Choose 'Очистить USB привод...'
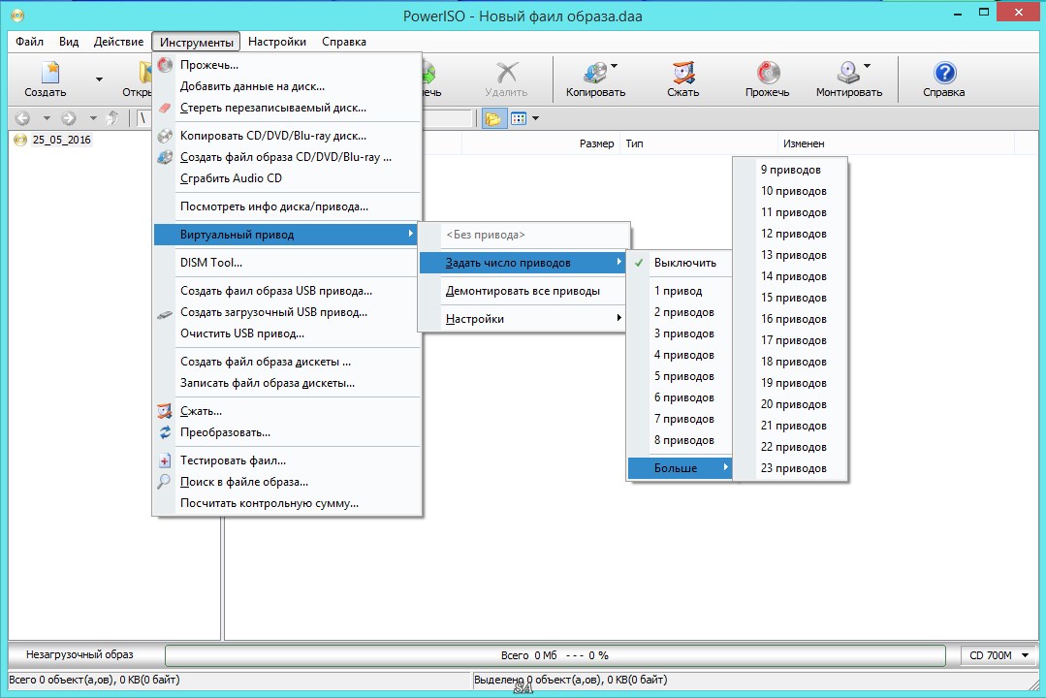The height and width of the screenshot is (698, 1046). [x=288, y=333]
